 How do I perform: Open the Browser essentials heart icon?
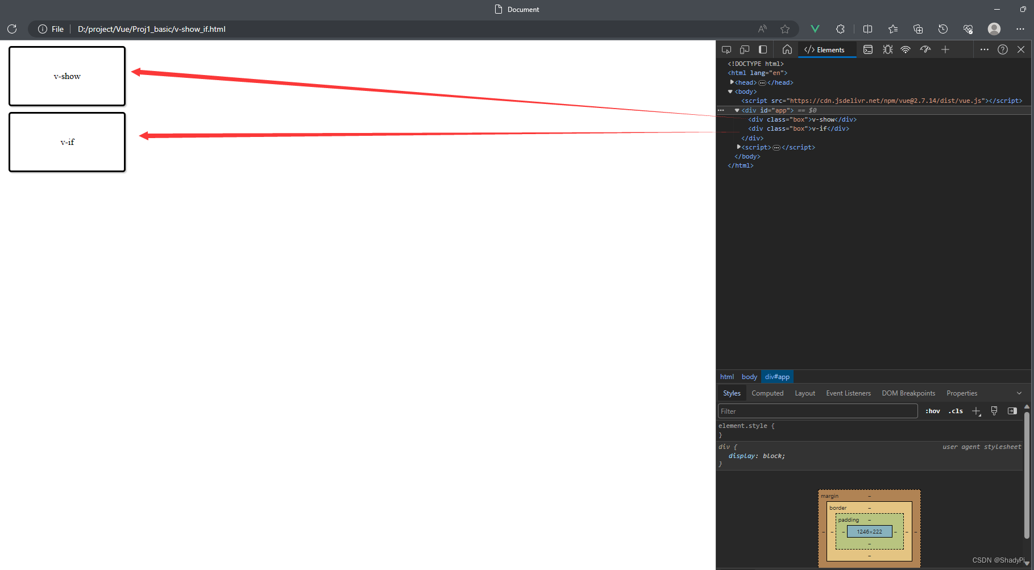coord(968,29)
